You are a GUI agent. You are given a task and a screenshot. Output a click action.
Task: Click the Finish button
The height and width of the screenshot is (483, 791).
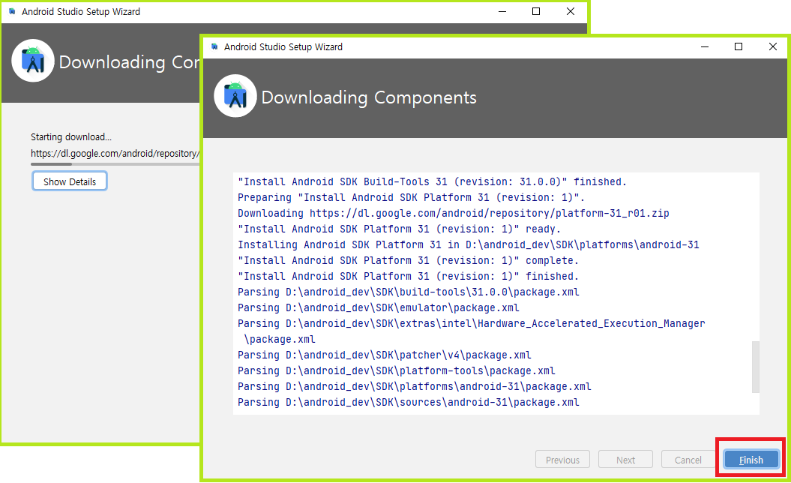751,460
